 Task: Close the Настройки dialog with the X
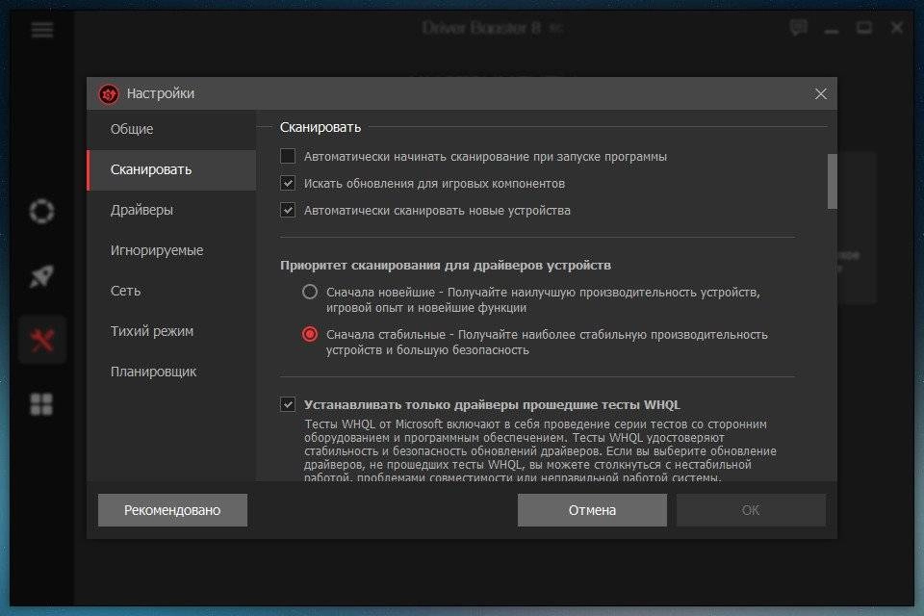point(820,93)
